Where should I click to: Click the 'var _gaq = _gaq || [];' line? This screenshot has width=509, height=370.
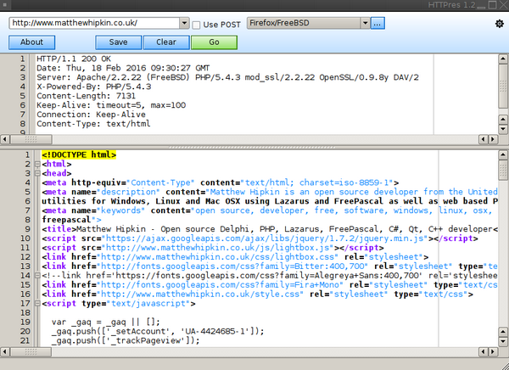click(106, 322)
